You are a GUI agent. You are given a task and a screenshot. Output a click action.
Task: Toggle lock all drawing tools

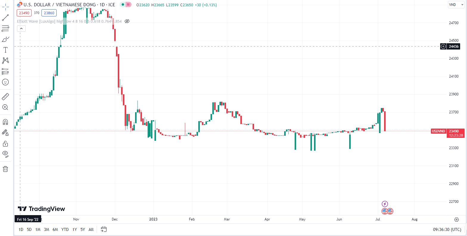point(5,144)
